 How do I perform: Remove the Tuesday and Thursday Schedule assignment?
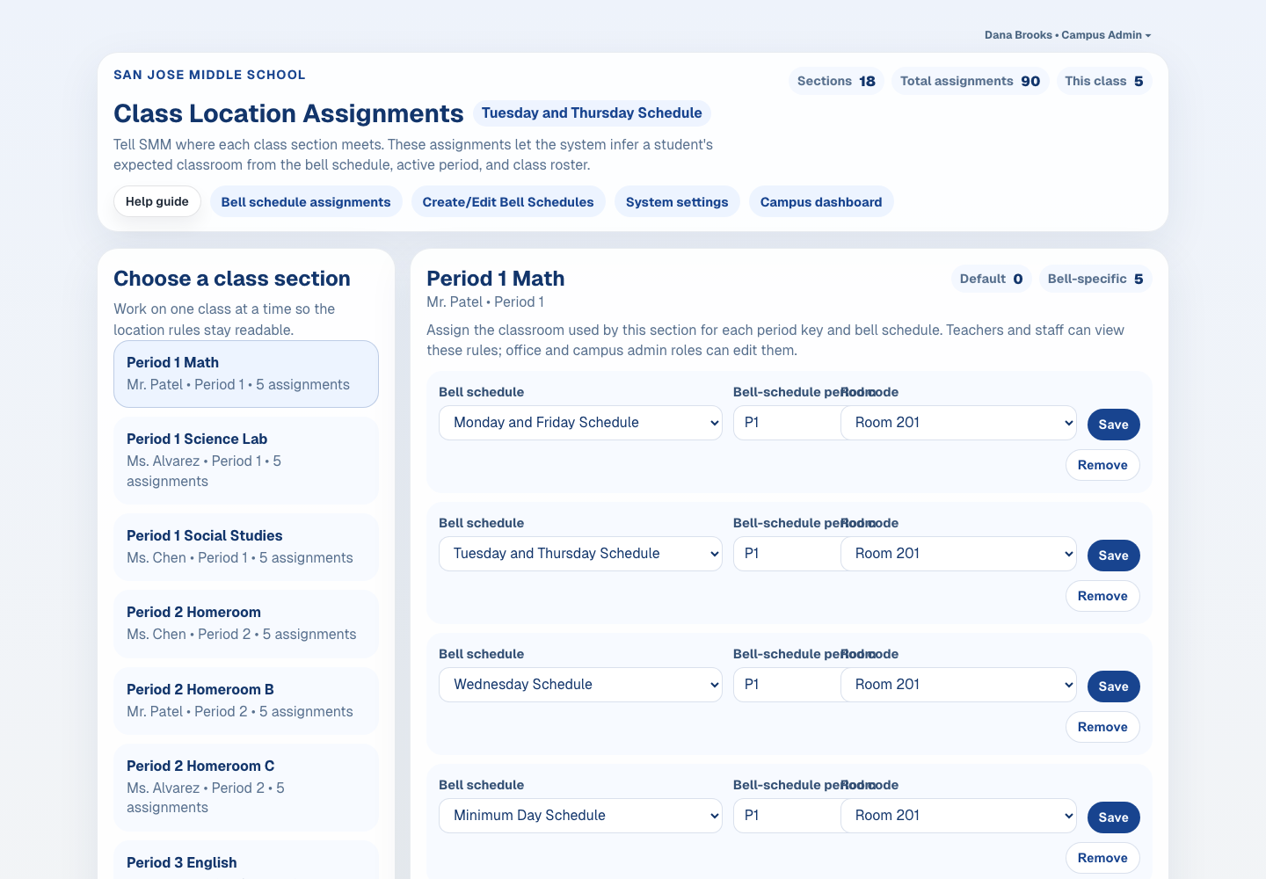pyautogui.click(x=1102, y=596)
